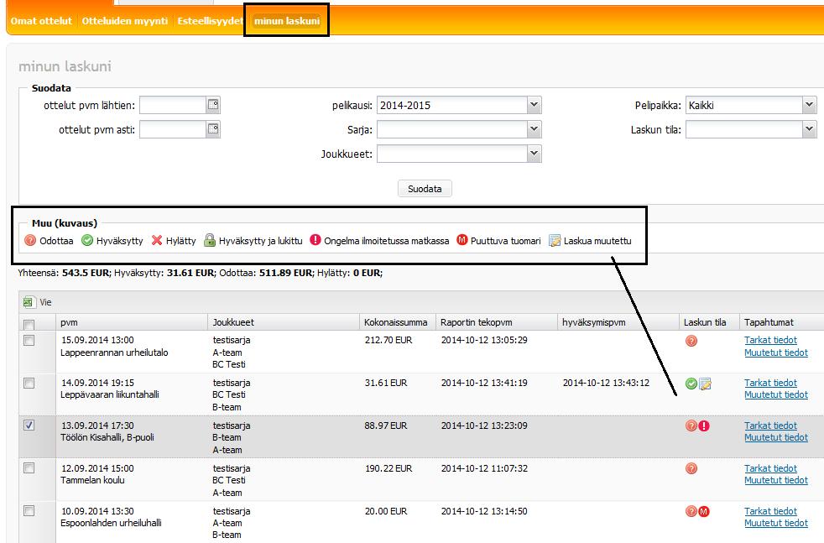Image resolution: width=824 pixels, height=543 pixels.
Task: Click the Laskua muutettu legend icon
Action: (555, 240)
